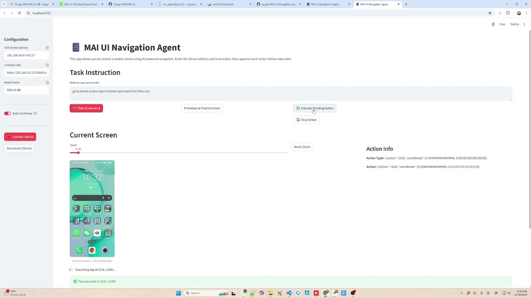The image size is (531, 298).
Task: Click the LLM Base URL input field
Action: (27, 72)
